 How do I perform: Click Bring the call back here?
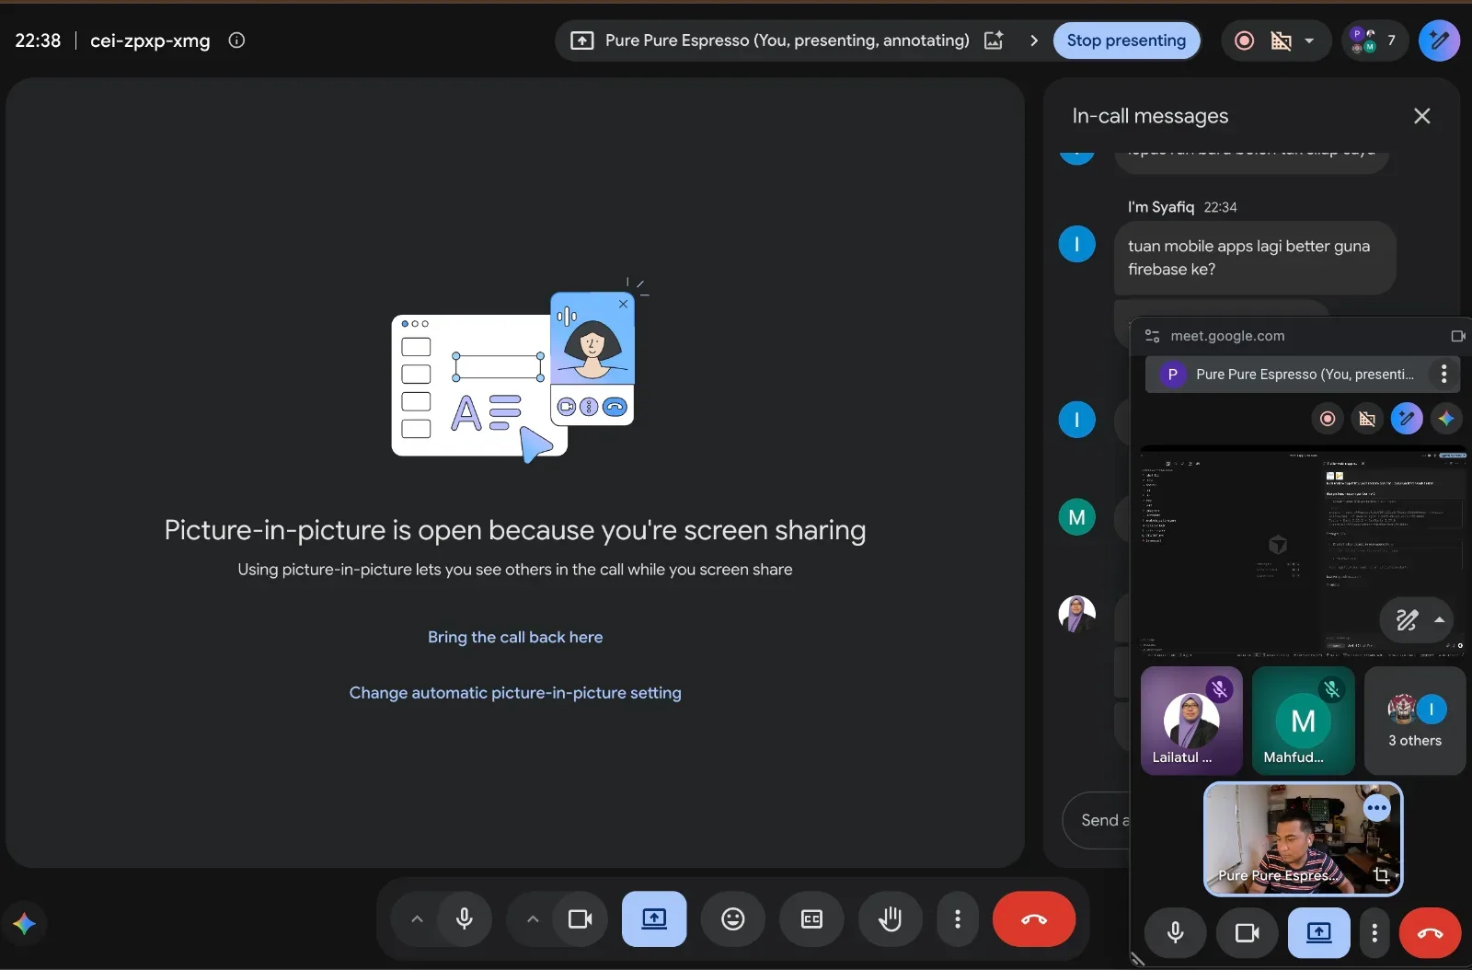(515, 637)
